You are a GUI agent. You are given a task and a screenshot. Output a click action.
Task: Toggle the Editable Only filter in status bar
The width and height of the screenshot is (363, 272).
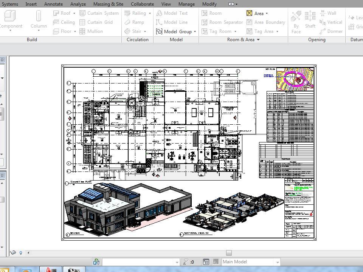pos(187,261)
